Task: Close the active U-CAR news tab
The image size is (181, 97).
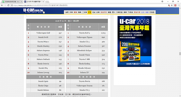Action: point(43,2)
